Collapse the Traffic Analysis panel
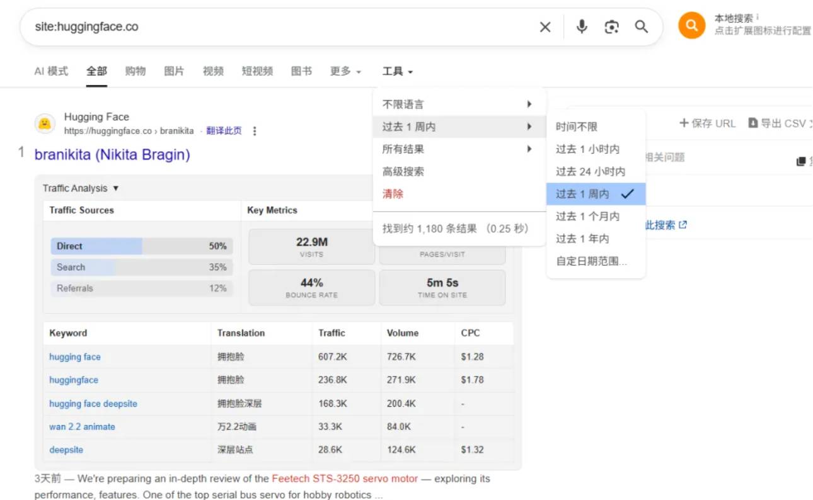 81,188
